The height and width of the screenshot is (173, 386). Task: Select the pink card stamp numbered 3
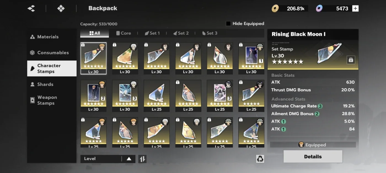220,96
